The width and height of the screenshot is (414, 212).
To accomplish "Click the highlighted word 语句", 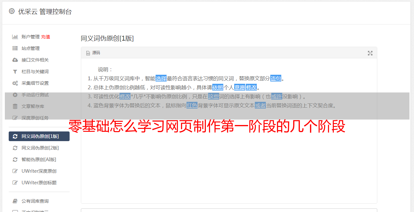I will tap(276, 78).
